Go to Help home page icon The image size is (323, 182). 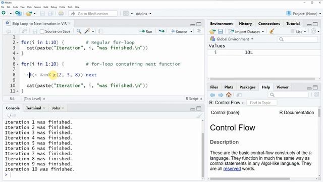[x=229, y=95]
